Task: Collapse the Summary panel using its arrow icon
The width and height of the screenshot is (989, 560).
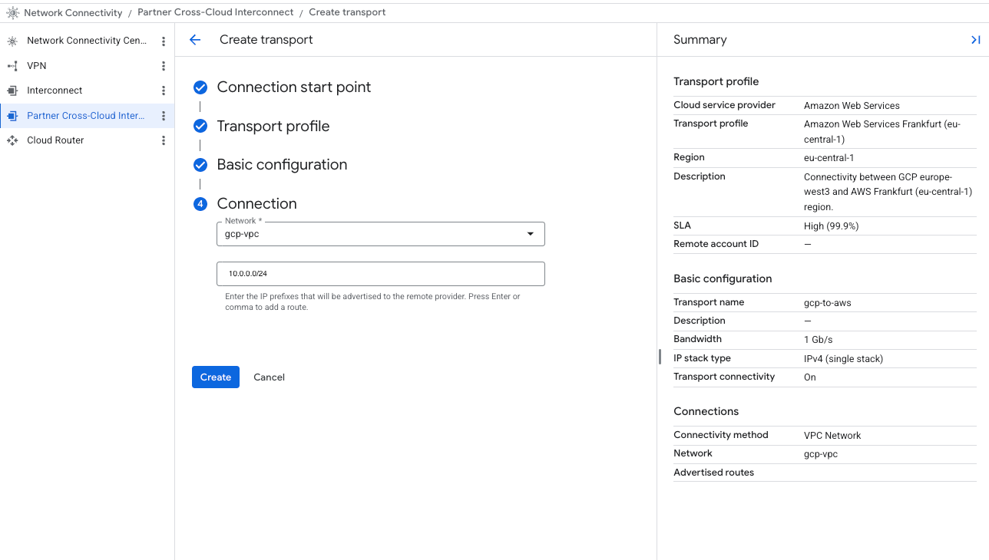Action: click(x=975, y=40)
